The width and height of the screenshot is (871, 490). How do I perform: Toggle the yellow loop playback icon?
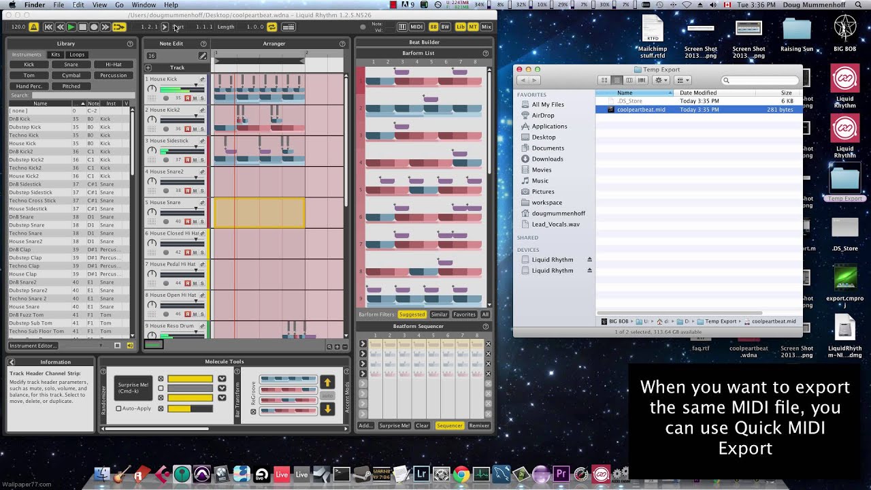click(x=119, y=27)
